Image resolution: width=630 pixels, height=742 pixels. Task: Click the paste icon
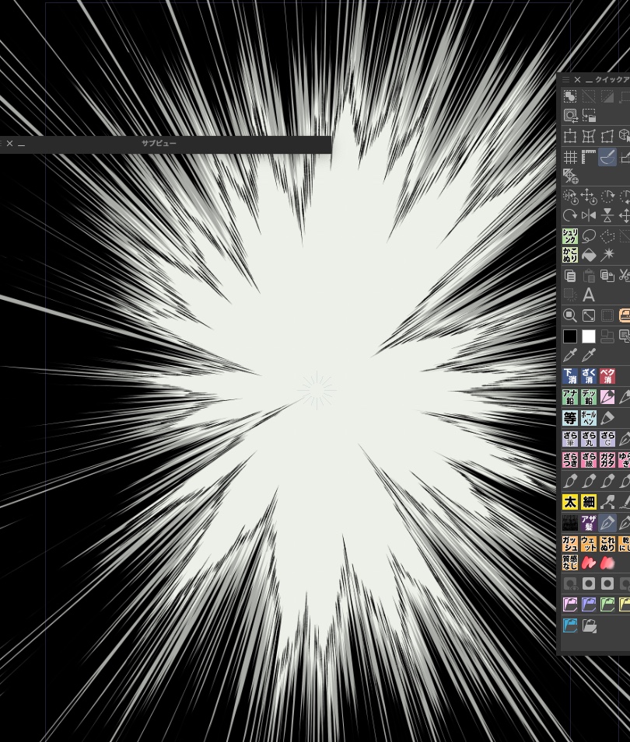[589, 275]
